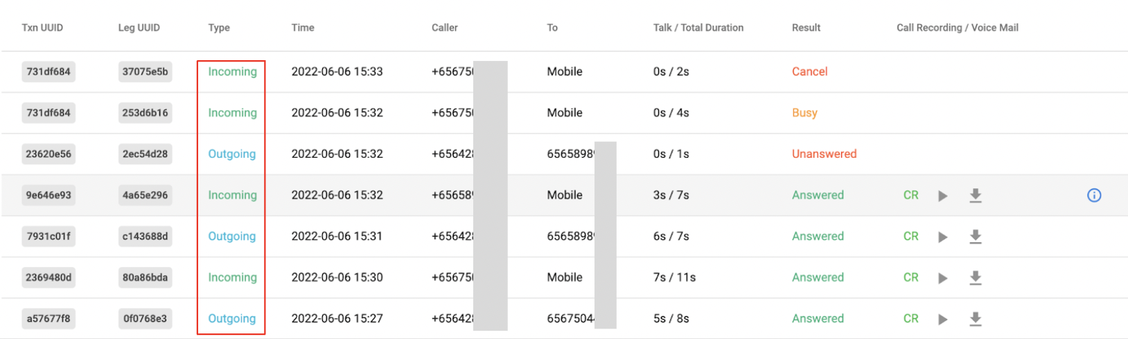Download recording of 15:30 incoming call

point(976,278)
